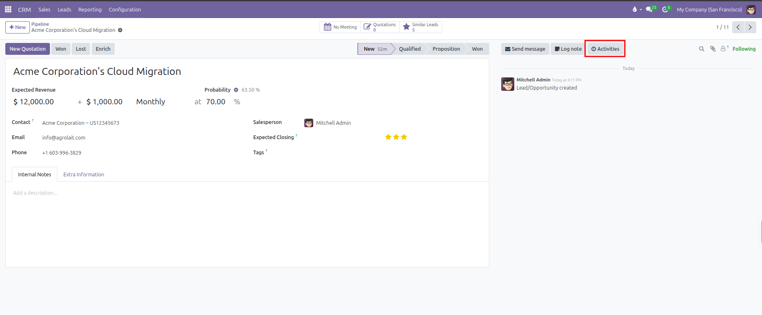Click the gear icon next to Probability
This screenshot has height=315, width=762.
236,90
